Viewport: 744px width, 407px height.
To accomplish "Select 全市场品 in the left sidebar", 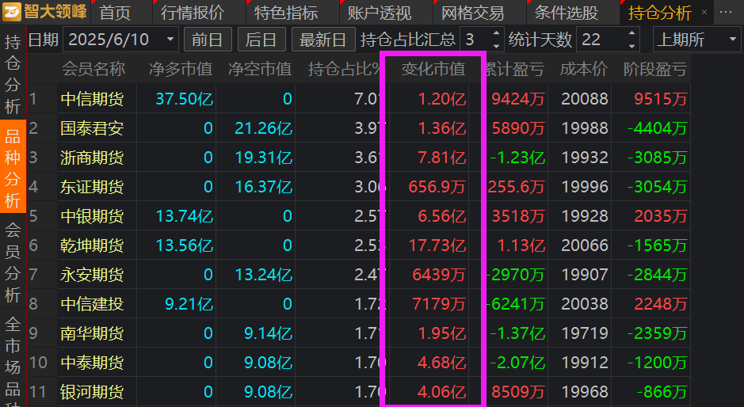I will click(13, 359).
